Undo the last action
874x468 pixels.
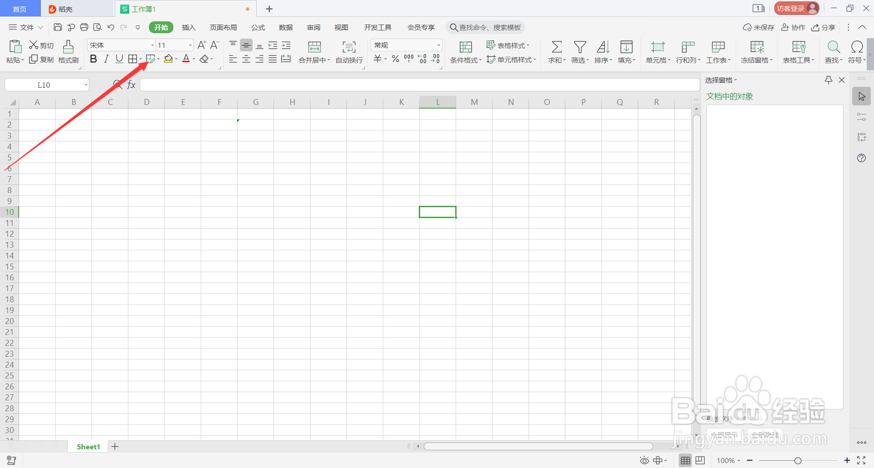click(x=111, y=27)
